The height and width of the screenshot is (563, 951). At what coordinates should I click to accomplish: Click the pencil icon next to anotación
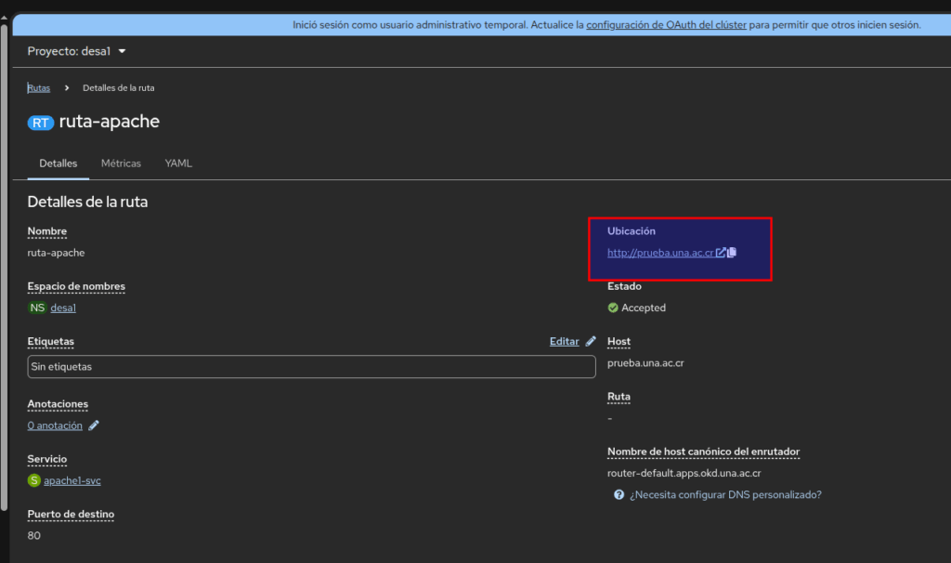pyautogui.click(x=94, y=426)
